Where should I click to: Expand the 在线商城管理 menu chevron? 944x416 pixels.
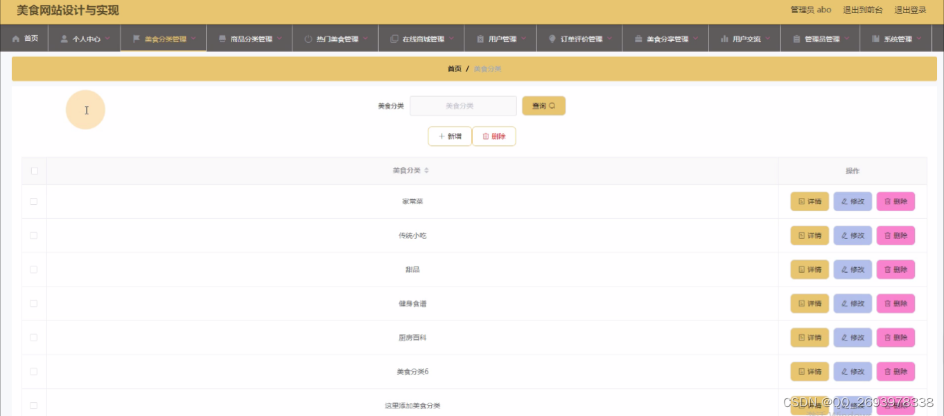click(451, 39)
